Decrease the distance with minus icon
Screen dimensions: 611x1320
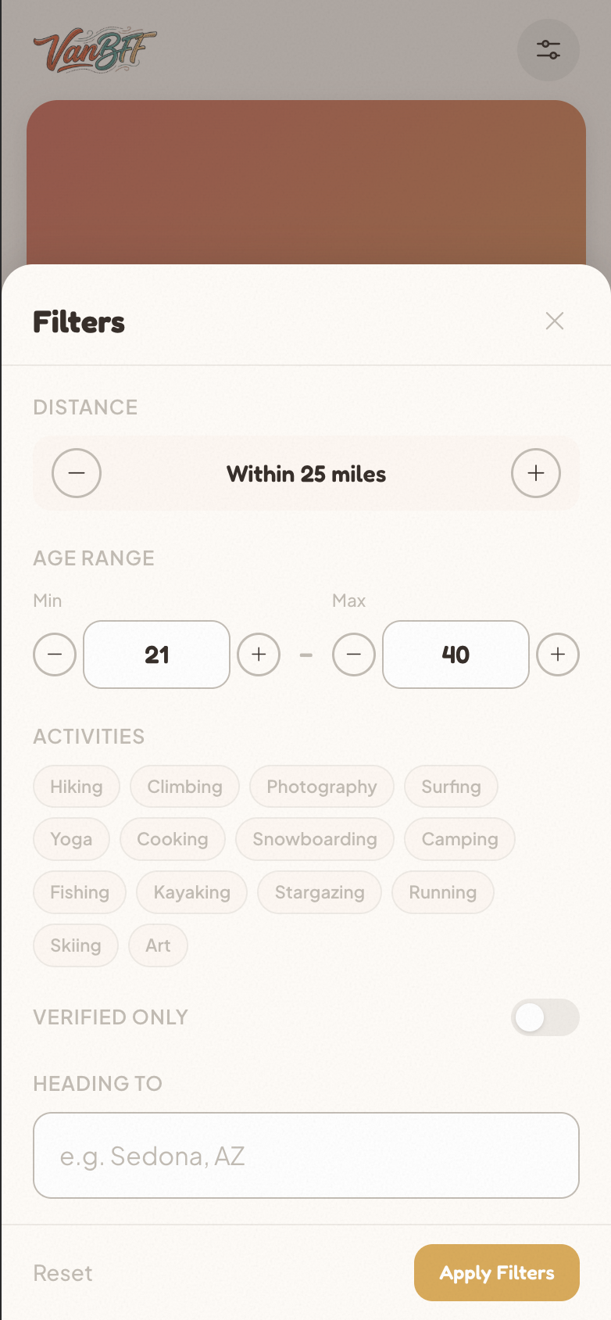[x=77, y=473]
